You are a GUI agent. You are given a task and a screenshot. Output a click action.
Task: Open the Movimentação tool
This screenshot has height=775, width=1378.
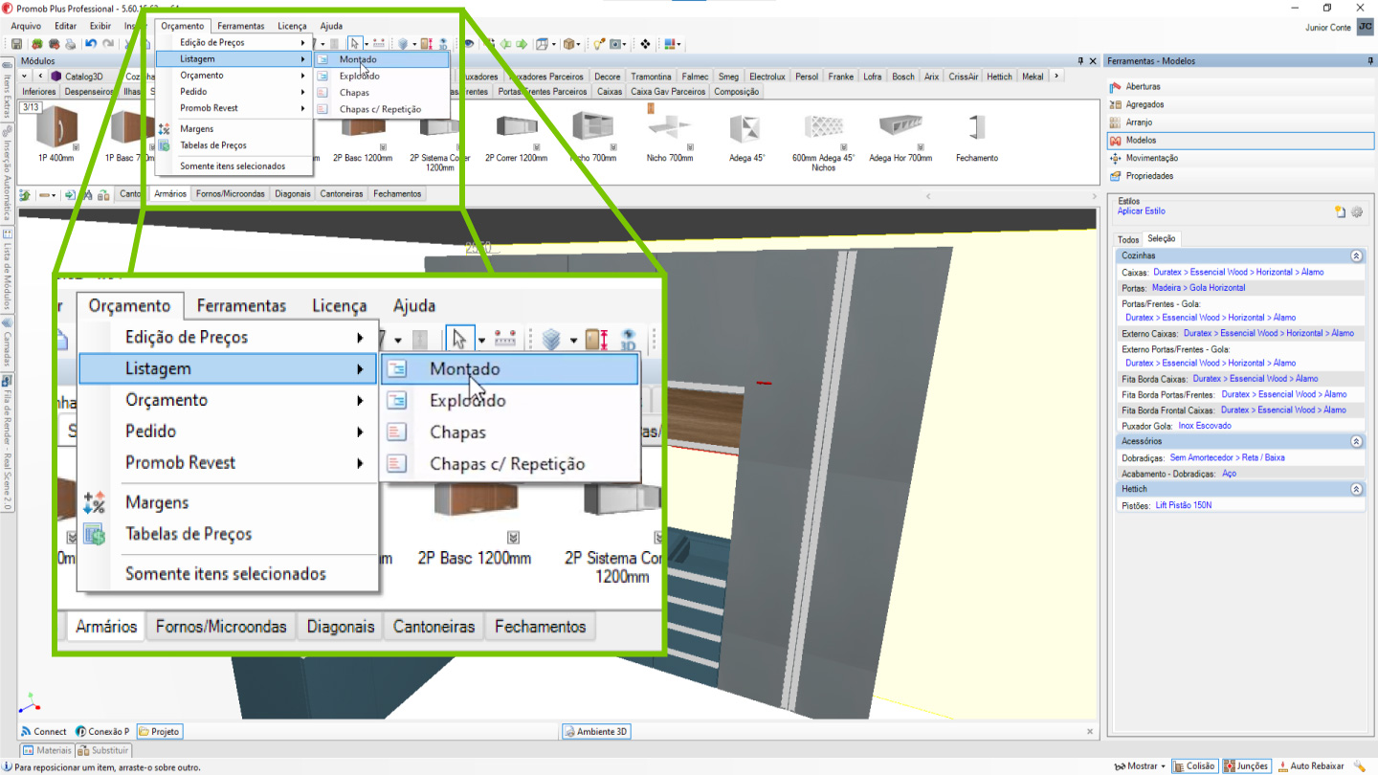(x=1151, y=158)
